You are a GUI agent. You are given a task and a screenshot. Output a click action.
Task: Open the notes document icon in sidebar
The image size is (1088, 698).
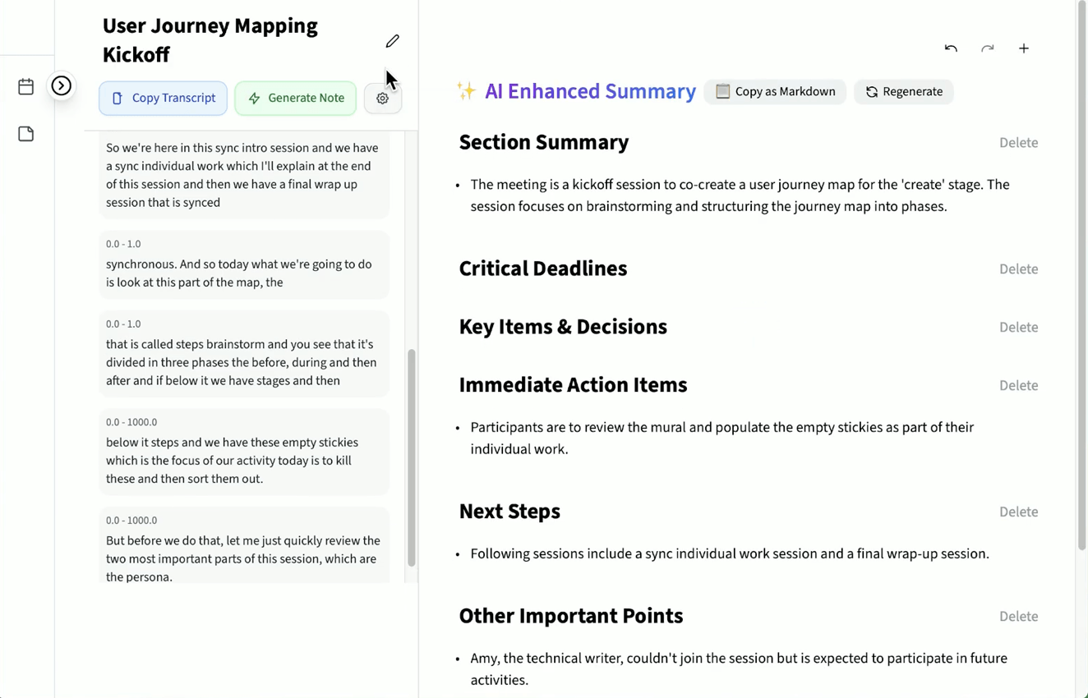pyautogui.click(x=26, y=134)
